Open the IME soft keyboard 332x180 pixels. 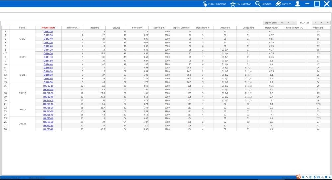click(x=318, y=177)
